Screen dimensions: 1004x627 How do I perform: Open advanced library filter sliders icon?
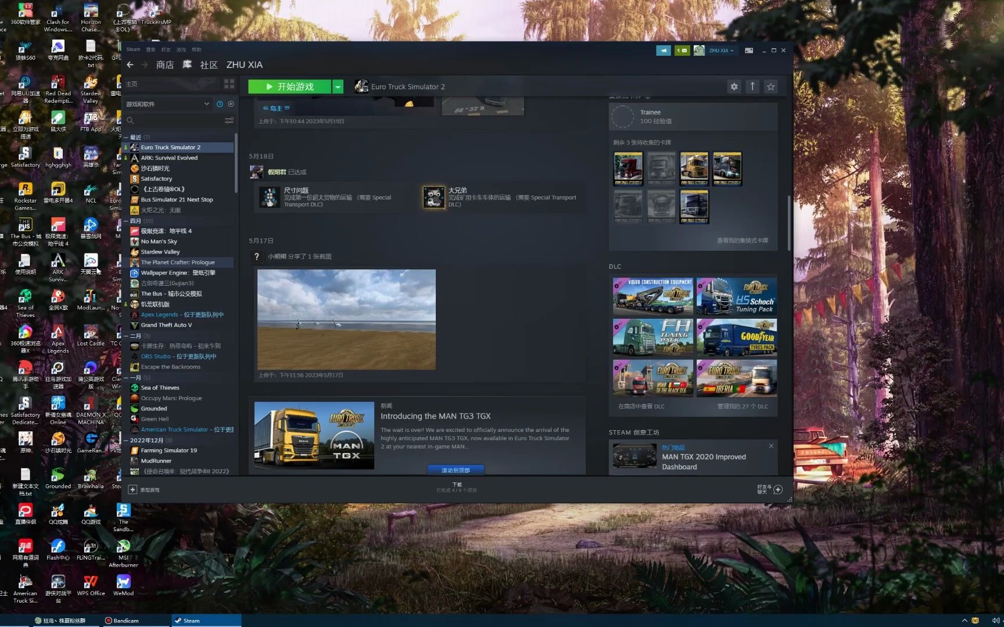coord(229,121)
